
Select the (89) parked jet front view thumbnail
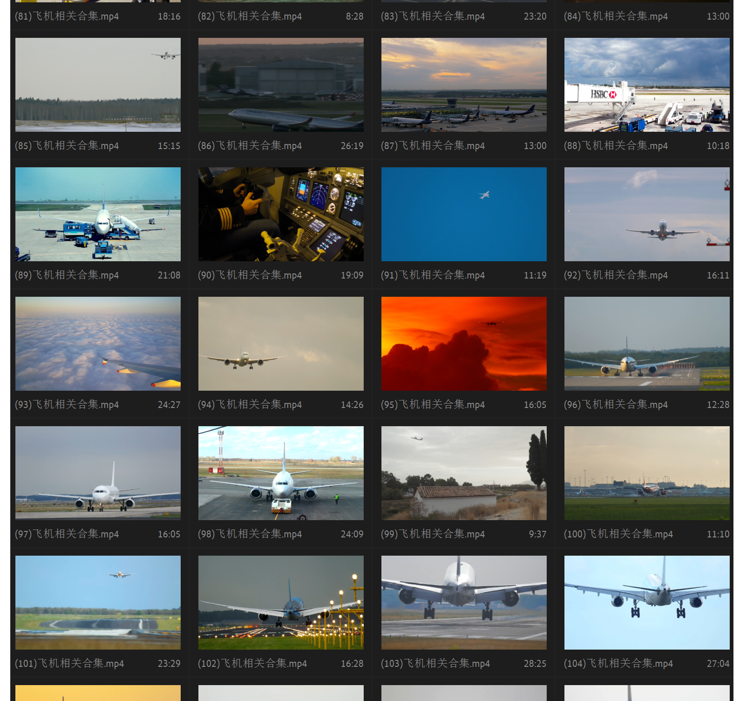click(x=98, y=214)
